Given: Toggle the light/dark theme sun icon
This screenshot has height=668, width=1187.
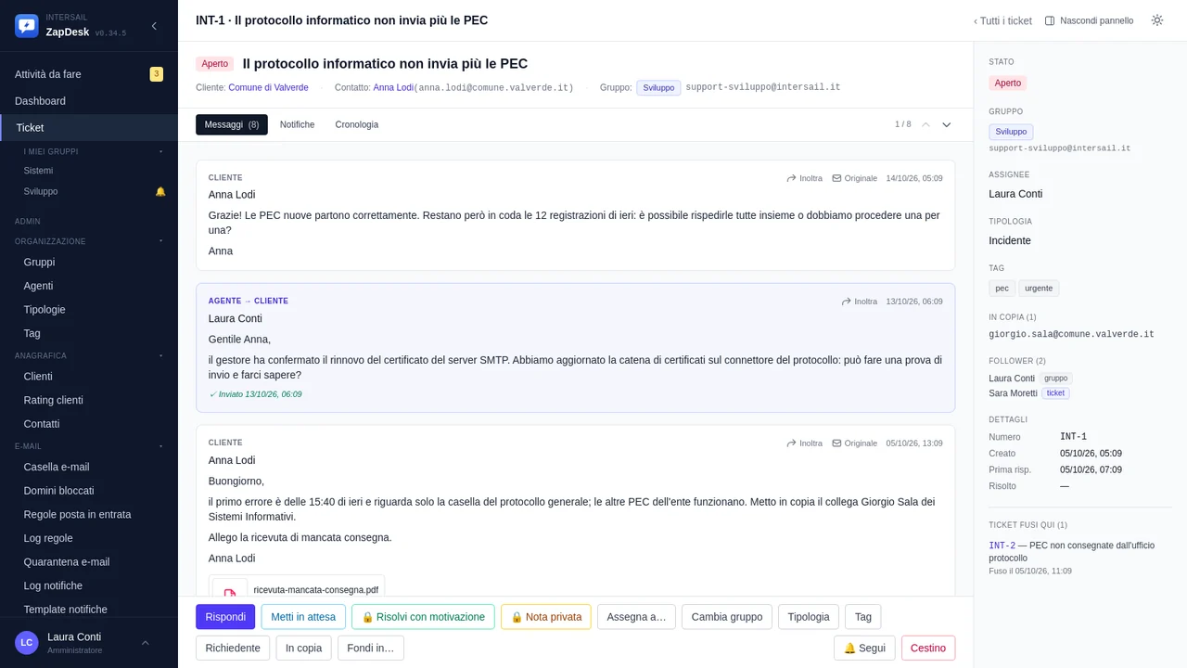Looking at the screenshot, I should pos(1157,20).
